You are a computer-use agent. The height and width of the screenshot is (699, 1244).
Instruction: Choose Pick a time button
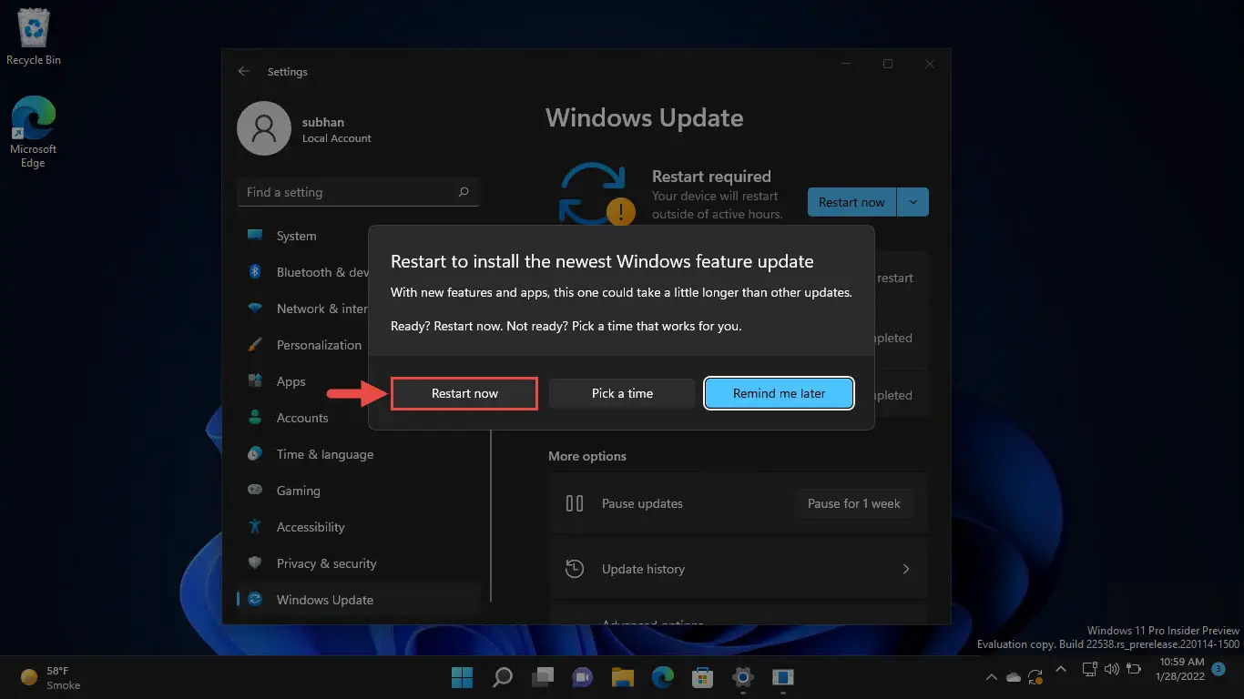tap(622, 393)
